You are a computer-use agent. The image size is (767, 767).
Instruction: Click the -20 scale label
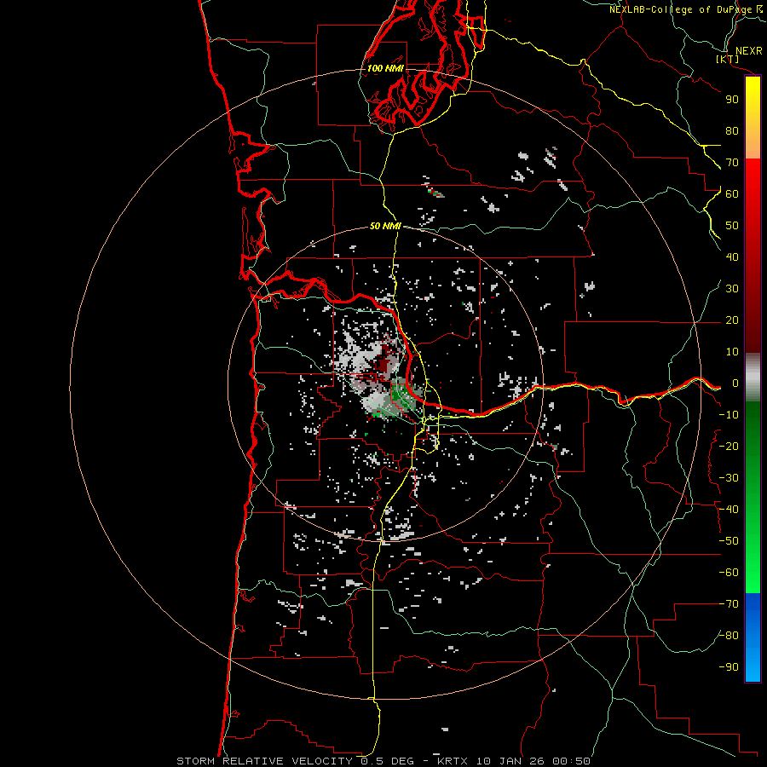point(729,446)
